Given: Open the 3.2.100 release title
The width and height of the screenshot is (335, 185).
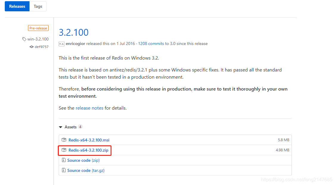Looking at the screenshot, I should click(74, 32).
